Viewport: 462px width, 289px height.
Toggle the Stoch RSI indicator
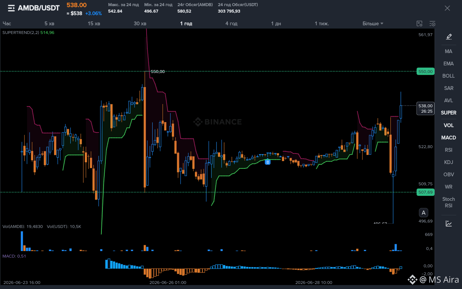[x=449, y=202]
